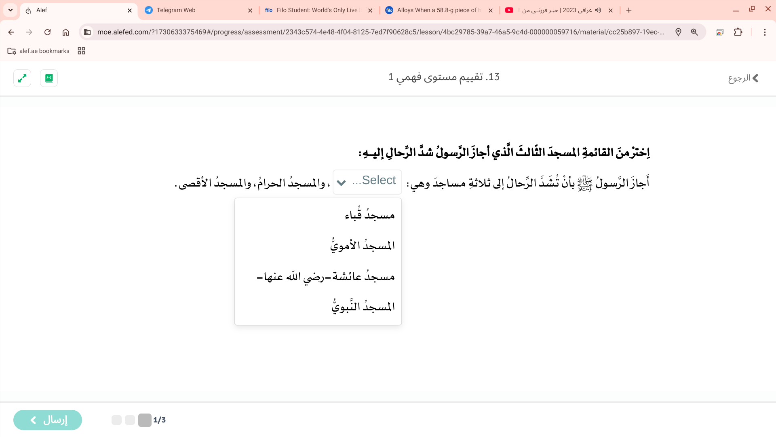Click the current question progress indicator square

[145, 420]
